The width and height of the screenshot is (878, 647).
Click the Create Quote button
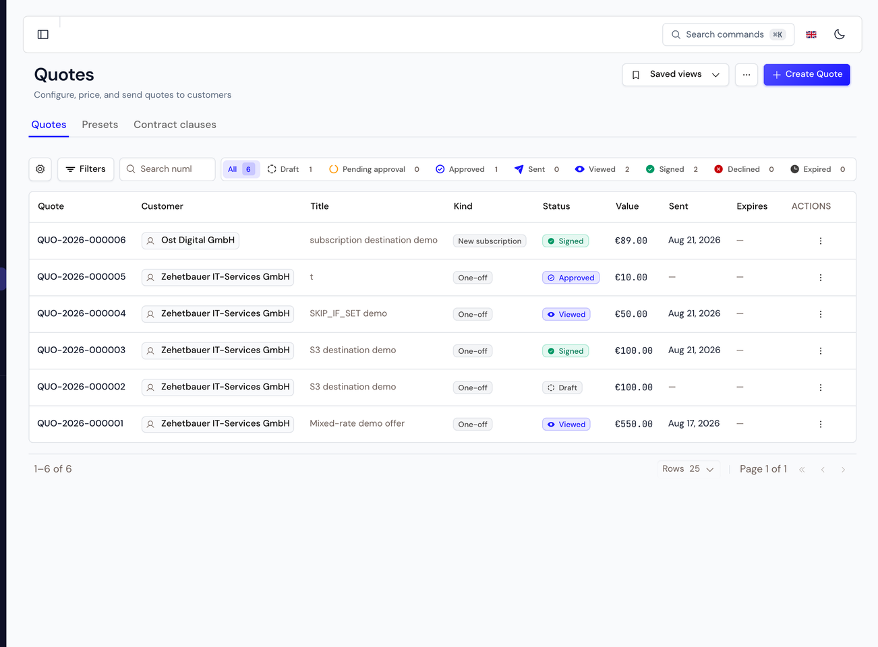tap(807, 75)
